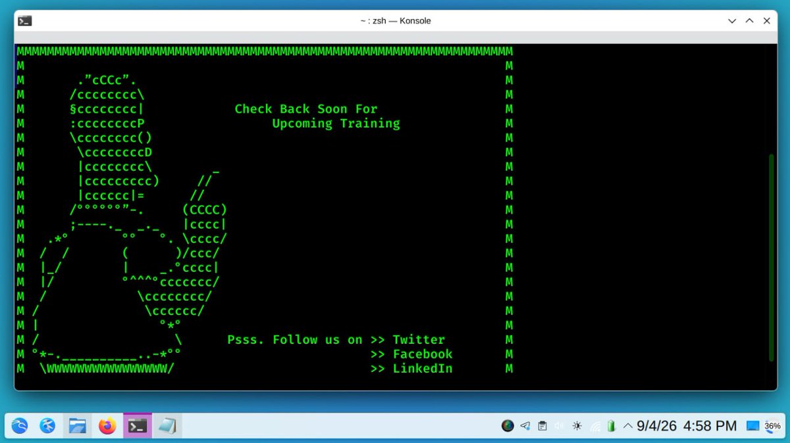Open the clipboard tray applet

[x=542, y=426]
